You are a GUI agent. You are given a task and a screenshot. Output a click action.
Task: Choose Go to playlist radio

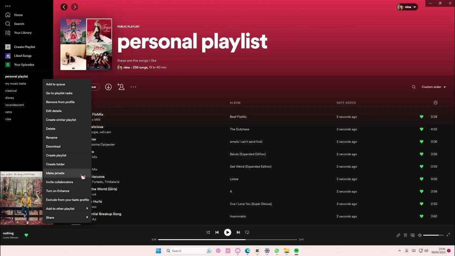click(x=67, y=93)
